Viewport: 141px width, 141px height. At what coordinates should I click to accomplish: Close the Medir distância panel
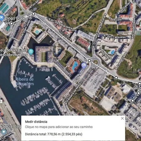point(123,118)
